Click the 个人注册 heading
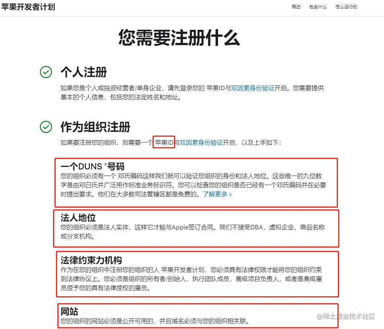Screen dimensions: 384x329 pyautogui.click(x=84, y=72)
